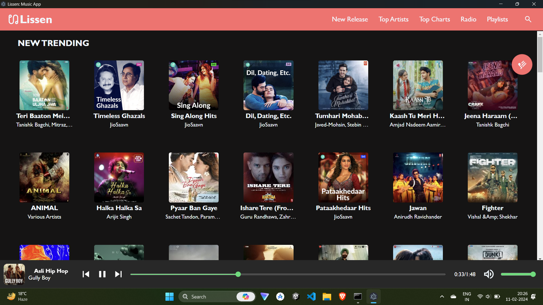Show hidden tray icons chevron

tap(442, 297)
